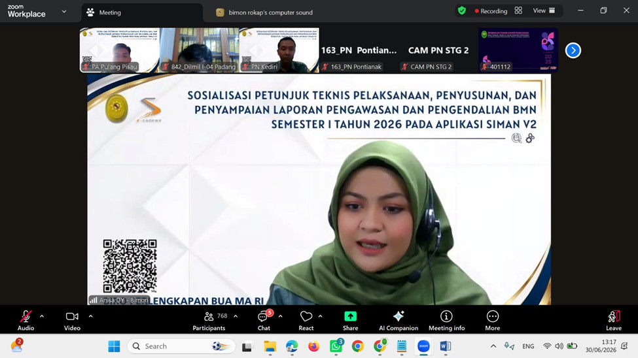Click the Zoom taskbar icon
Viewport: 638px width, 358px height.
tap(423, 346)
